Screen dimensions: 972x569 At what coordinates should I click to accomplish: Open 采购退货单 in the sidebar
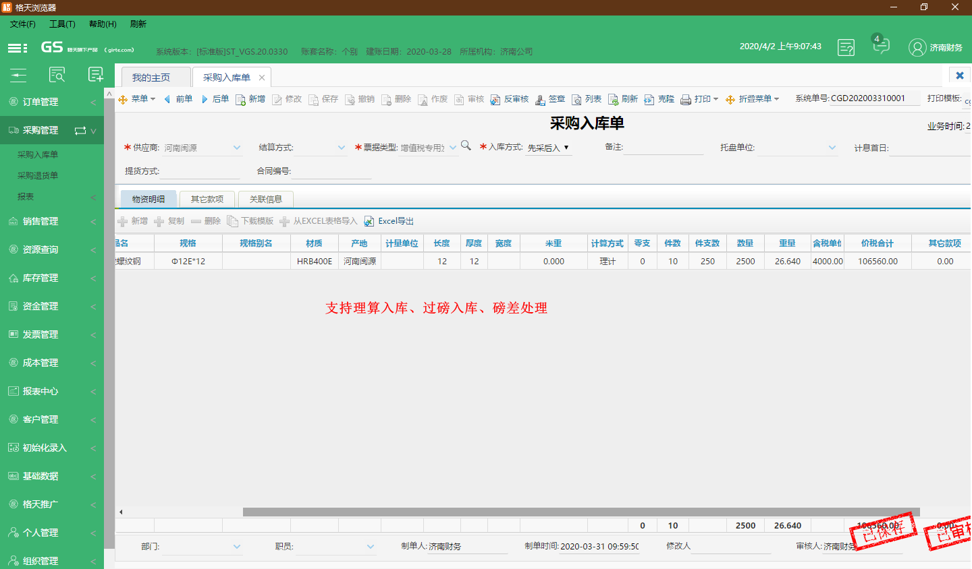tap(38, 175)
